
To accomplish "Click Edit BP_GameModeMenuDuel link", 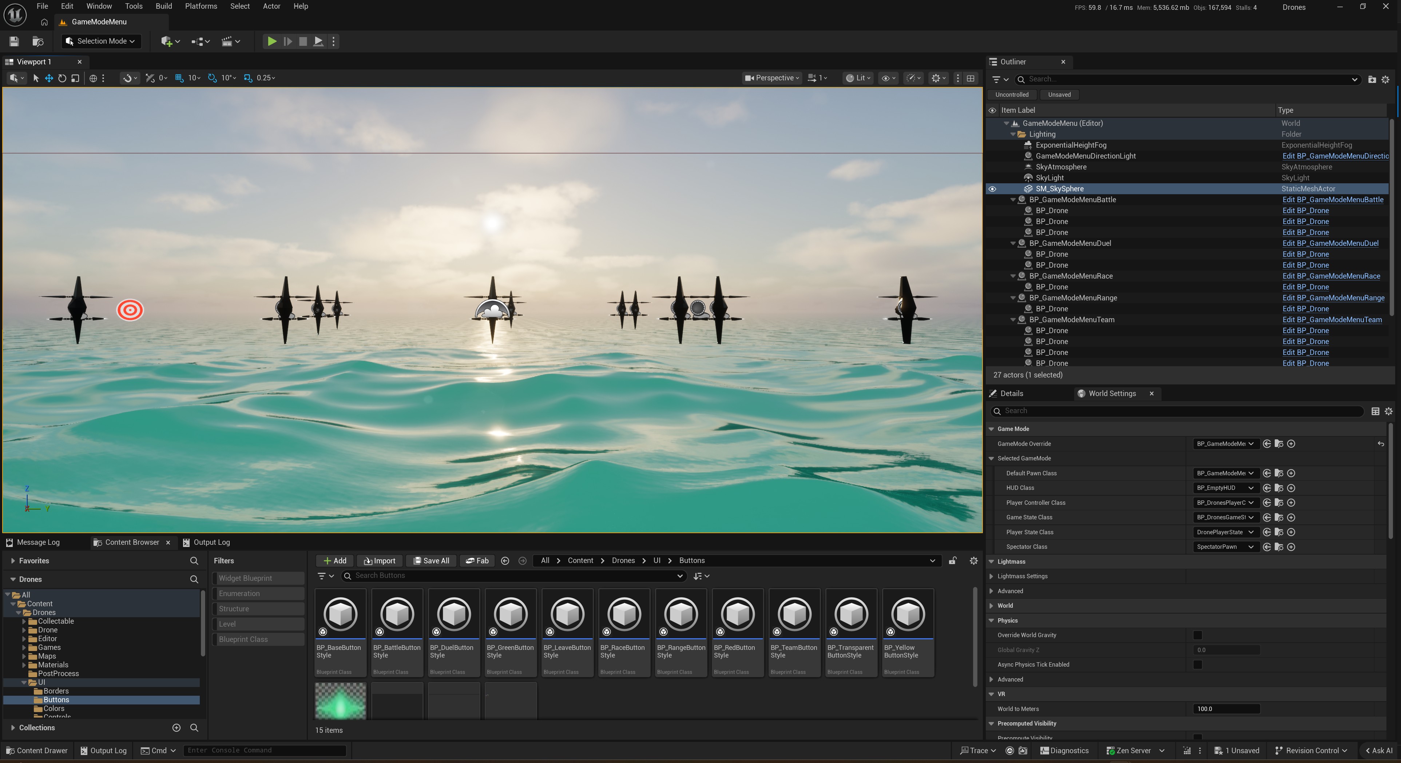I will click(x=1330, y=243).
